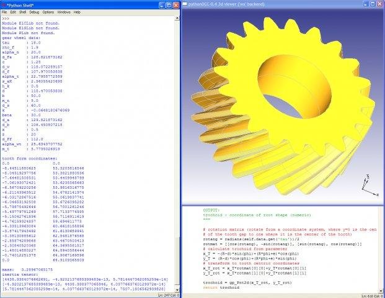Maximize the Python Shell window
The height and width of the screenshot is (298, 385).
pos(169,5)
